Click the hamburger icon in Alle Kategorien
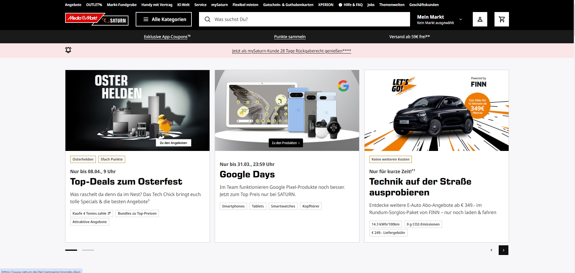Image resolution: width=575 pixels, height=273 pixels. point(146,19)
